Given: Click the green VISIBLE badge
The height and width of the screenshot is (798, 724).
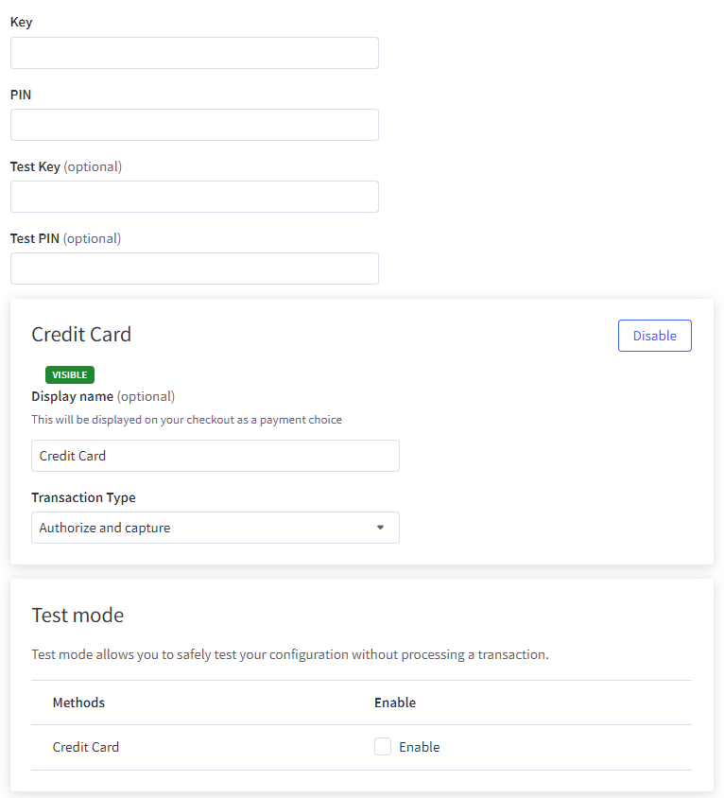Looking at the screenshot, I should (69, 374).
